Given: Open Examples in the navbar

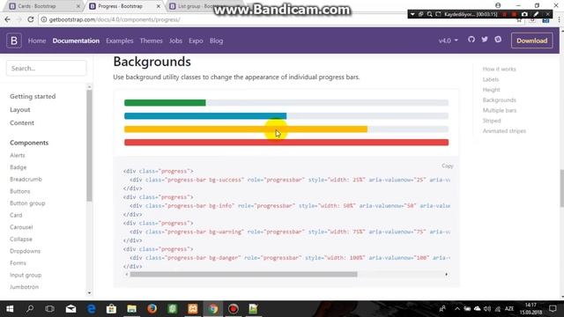Looking at the screenshot, I should click(x=120, y=41).
